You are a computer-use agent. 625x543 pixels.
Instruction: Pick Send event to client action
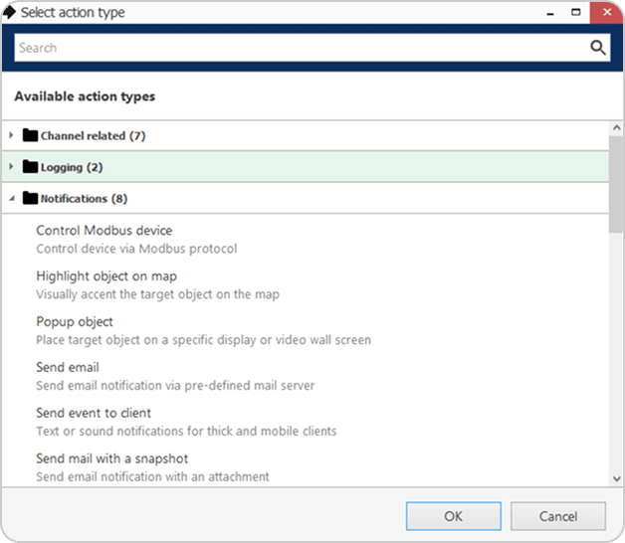94,413
